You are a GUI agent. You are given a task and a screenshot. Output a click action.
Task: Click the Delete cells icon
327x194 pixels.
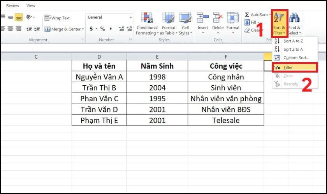pos(218,17)
